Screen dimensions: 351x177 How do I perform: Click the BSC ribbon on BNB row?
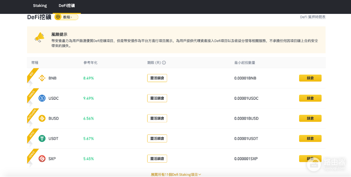tap(32, 75)
